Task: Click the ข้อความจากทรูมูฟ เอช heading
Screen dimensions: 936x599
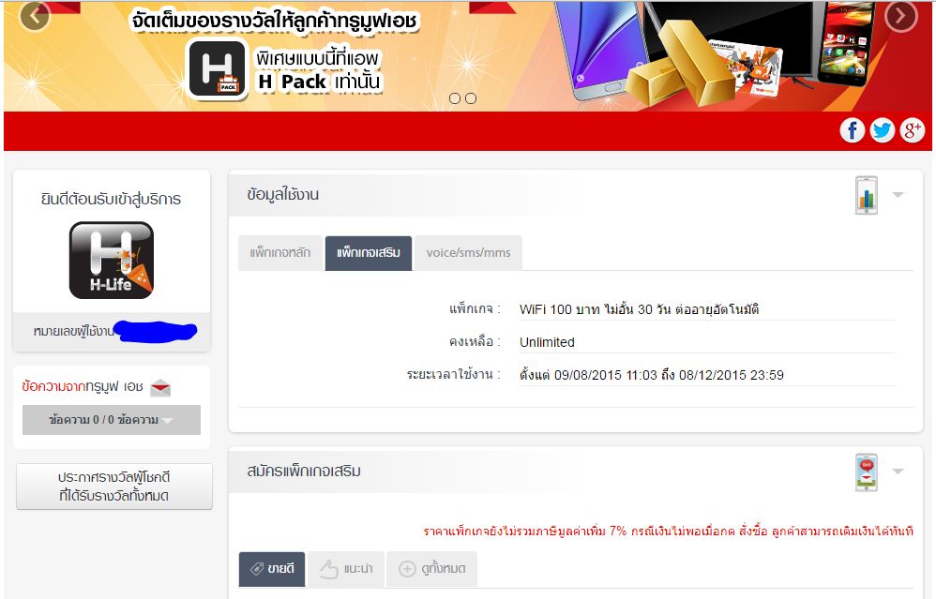Action: click(x=83, y=387)
